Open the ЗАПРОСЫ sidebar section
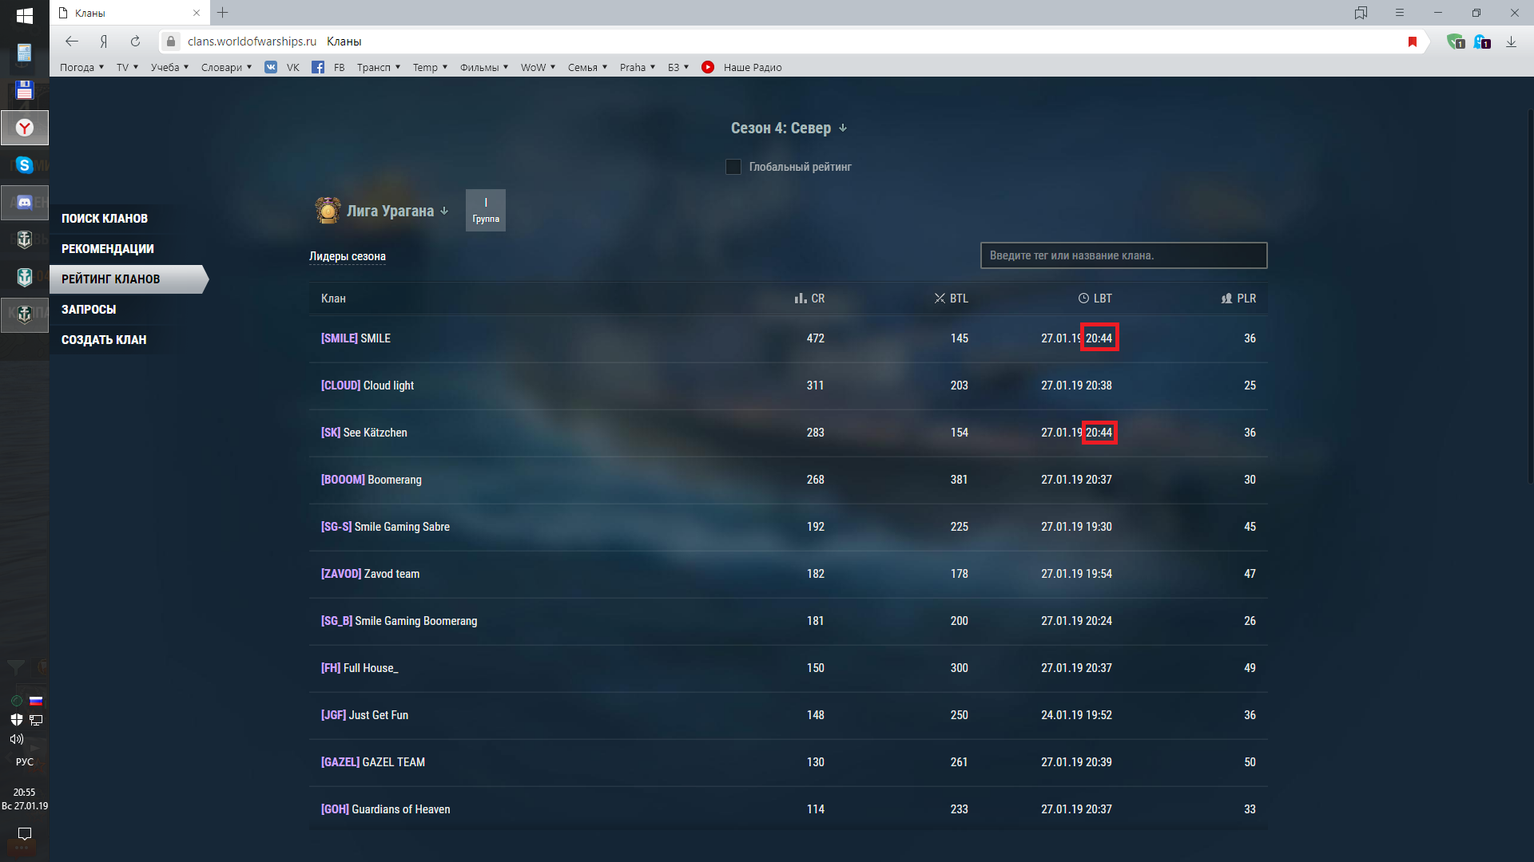This screenshot has width=1534, height=862. (89, 309)
